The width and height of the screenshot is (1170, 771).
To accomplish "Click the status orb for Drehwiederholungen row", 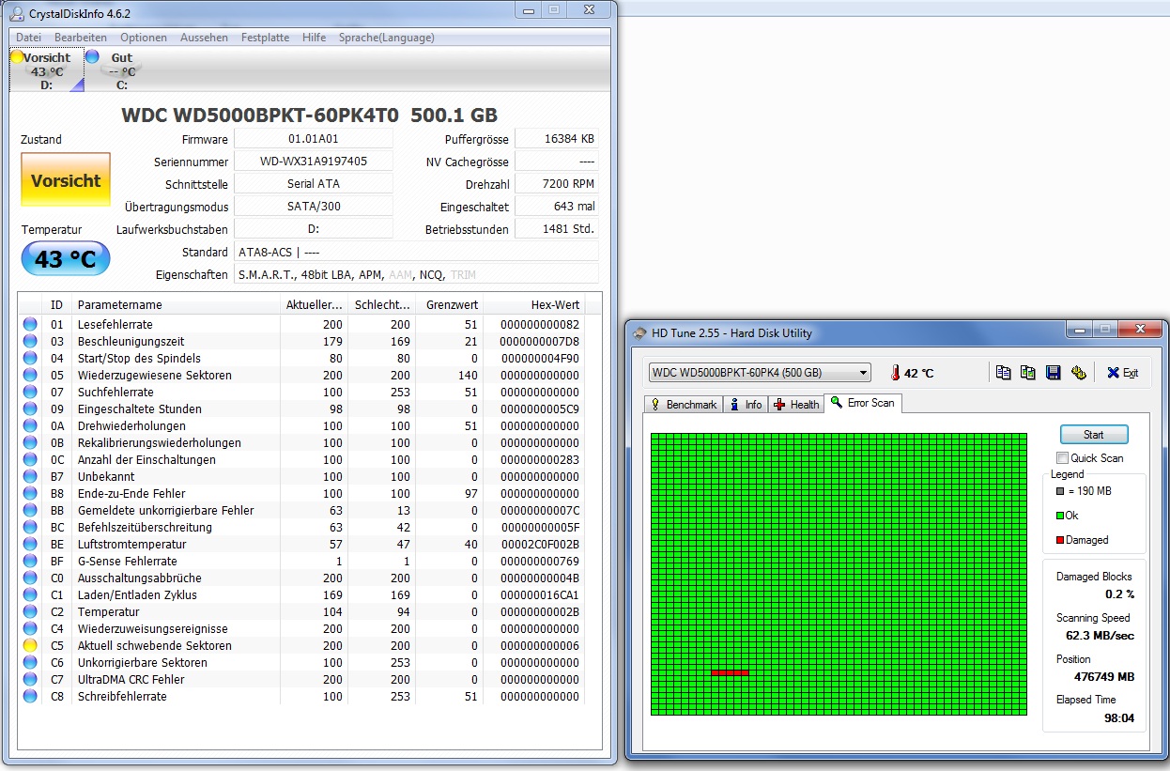I will click(x=30, y=425).
